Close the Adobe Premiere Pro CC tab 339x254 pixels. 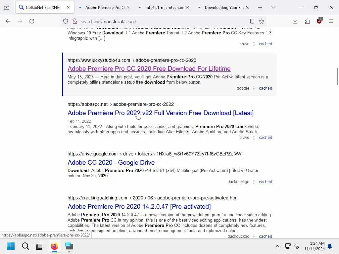coord(128,7)
